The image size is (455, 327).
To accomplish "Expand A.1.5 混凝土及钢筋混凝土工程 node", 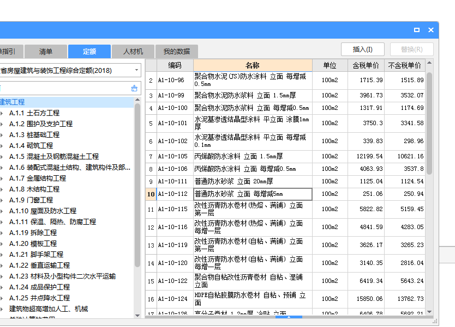I will coord(2,157).
